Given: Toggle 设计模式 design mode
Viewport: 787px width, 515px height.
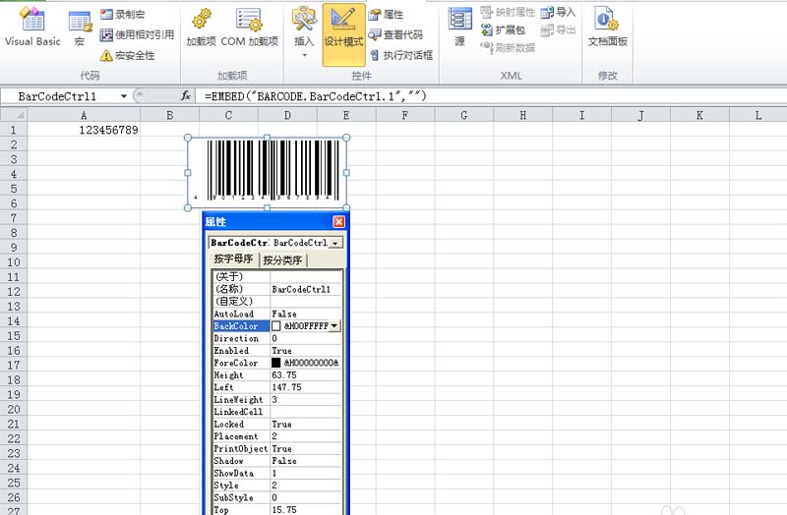Looking at the screenshot, I should click(343, 34).
